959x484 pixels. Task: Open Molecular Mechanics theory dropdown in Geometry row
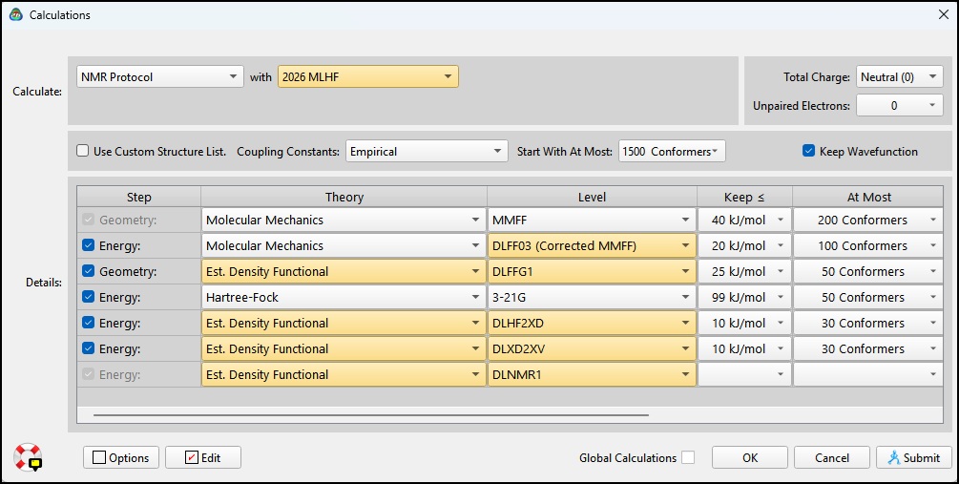pyautogui.click(x=344, y=220)
